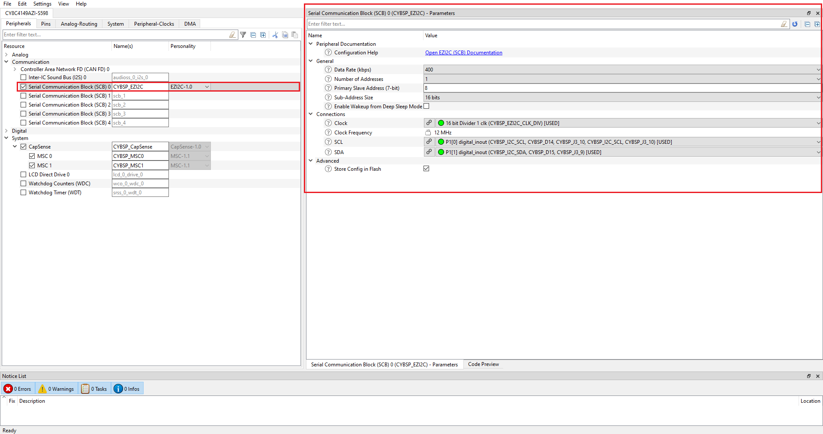The width and height of the screenshot is (823, 434).
Task: Click the link icon beside SDA value
Action: point(429,152)
